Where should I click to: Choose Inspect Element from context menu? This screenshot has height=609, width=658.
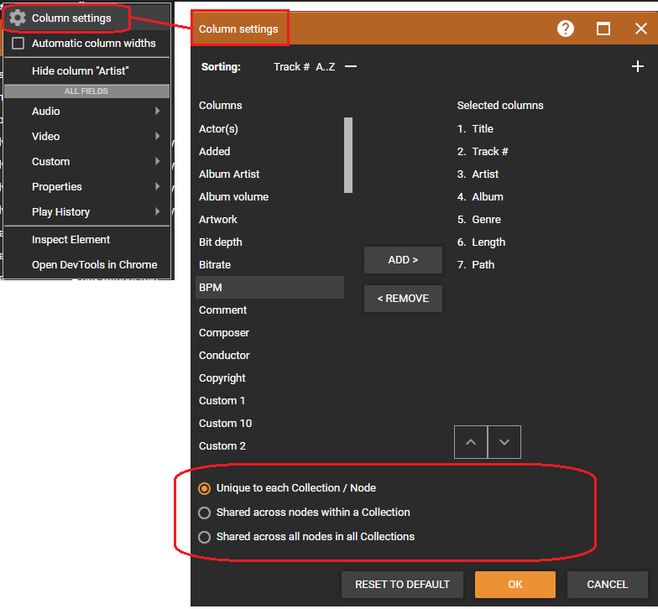point(71,239)
